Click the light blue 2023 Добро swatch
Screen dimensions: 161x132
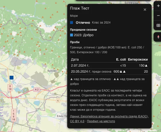pos(72,35)
